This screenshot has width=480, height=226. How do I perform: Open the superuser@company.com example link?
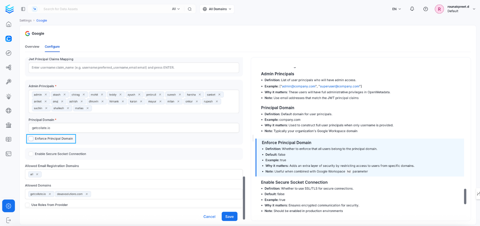339,86
